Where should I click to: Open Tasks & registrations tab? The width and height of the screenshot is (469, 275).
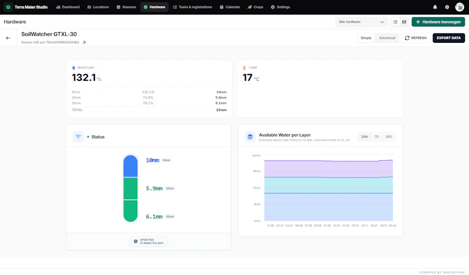coord(192,7)
